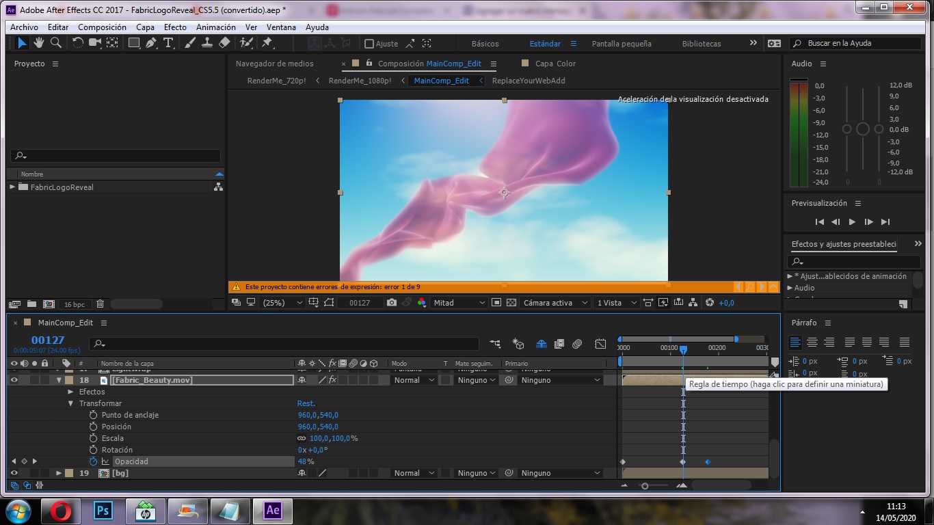Expand the FabricLogoReveal folder
Viewport: 934px width, 525px height.
click(12, 187)
